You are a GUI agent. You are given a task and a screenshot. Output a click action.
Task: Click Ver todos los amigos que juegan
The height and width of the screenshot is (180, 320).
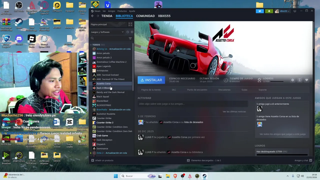click(282, 134)
